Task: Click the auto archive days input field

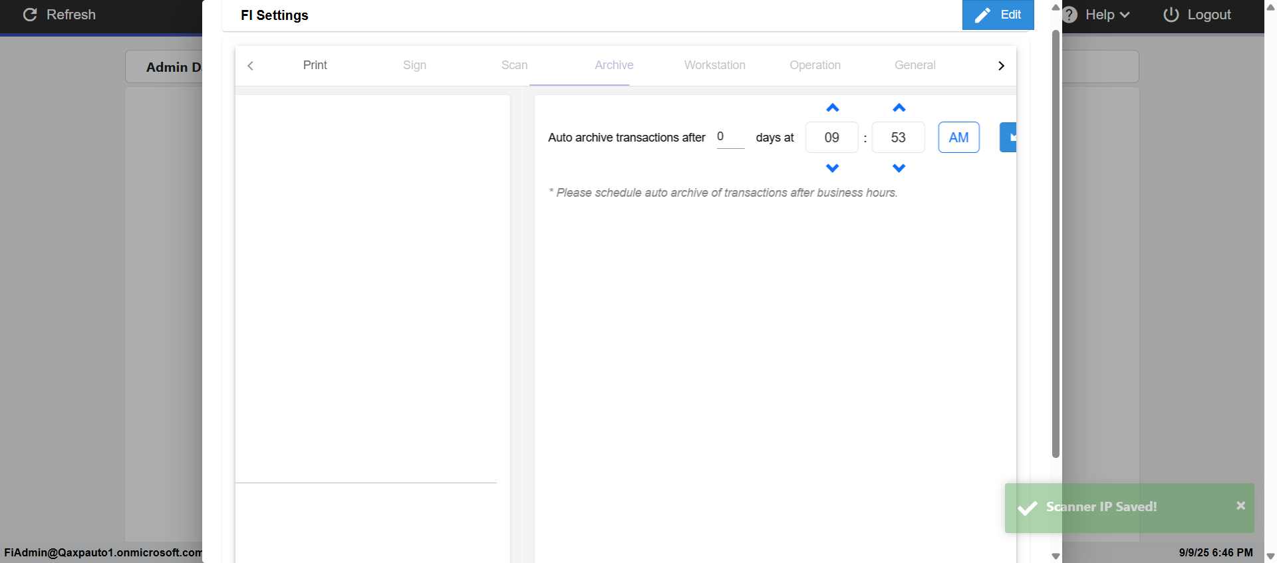Action: click(730, 137)
